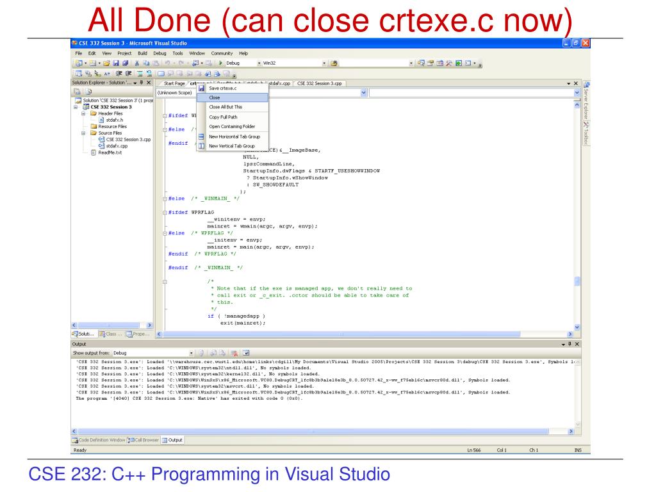Click Show All Files in Solution Explorer

(x=88, y=92)
